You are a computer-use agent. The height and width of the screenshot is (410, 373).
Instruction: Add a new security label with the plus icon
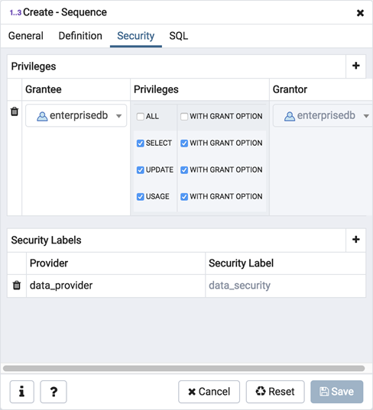(x=355, y=240)
